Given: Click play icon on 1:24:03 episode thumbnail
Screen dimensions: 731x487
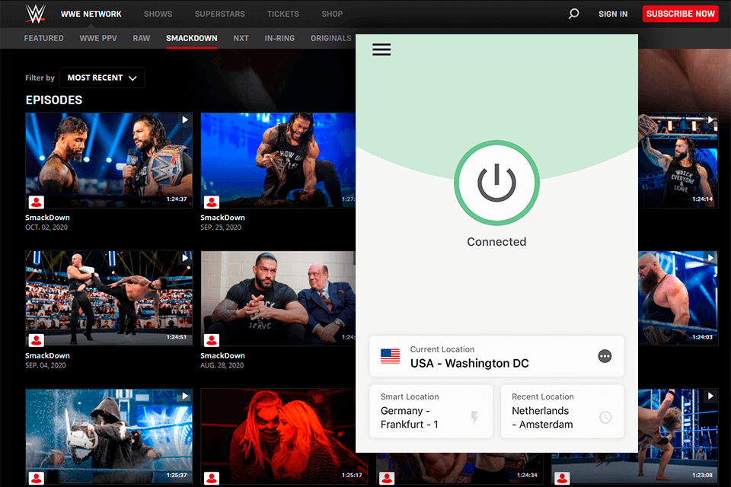Looking at the screenshot, I should (710, 258).
